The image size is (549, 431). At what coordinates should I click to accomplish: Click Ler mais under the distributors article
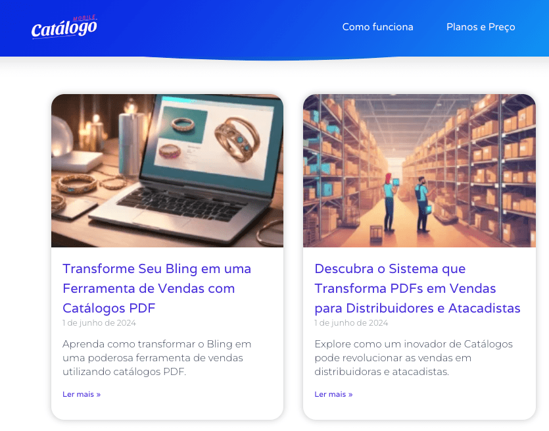(x=333, y=394)
